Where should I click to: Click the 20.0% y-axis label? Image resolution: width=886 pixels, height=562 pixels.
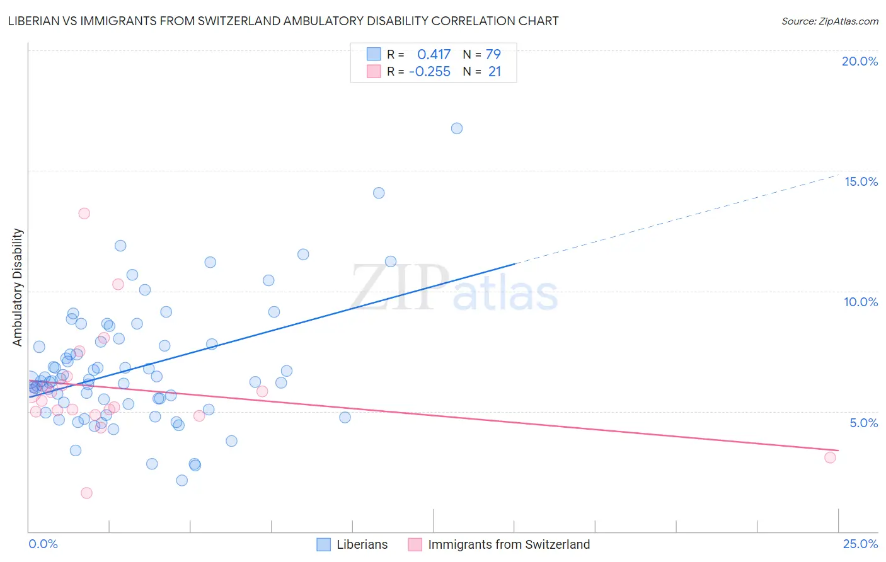point(860,61)
